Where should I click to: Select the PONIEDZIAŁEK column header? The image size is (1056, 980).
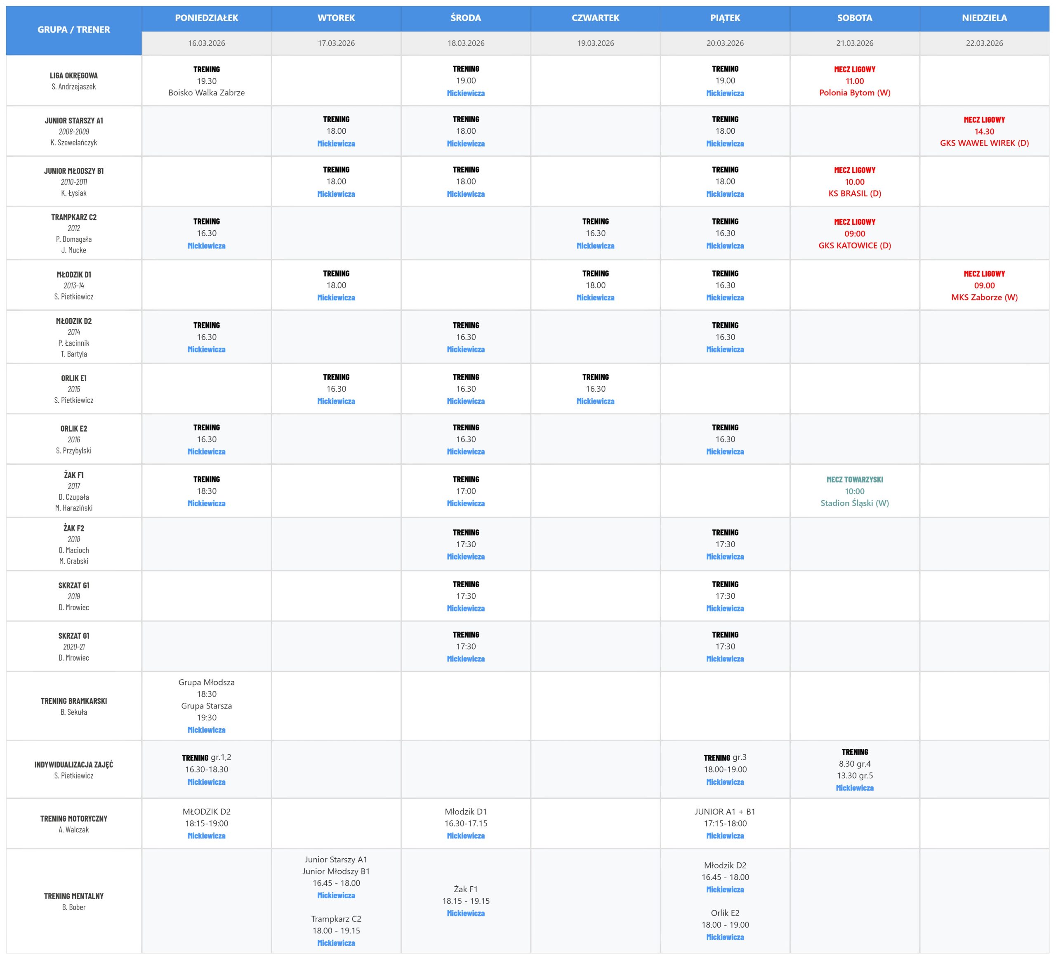tap(206, 18)
